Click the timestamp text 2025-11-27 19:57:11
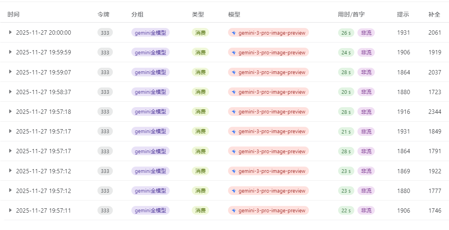449x230 pixels. click(43, 211)
